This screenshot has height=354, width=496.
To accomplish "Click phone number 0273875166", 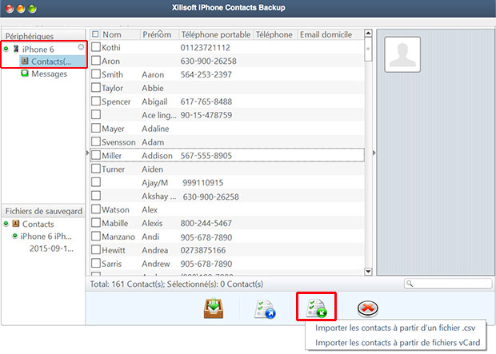I will click(x=203, y=250).
